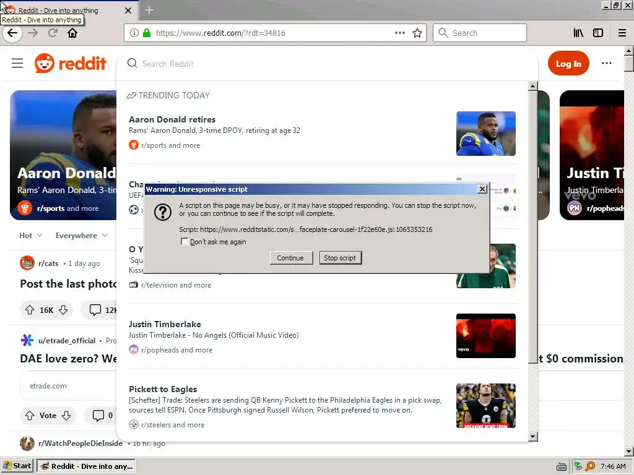Downvote the r/cats post
This screenshot has height=475, width=634.
(x=63, y=310)
